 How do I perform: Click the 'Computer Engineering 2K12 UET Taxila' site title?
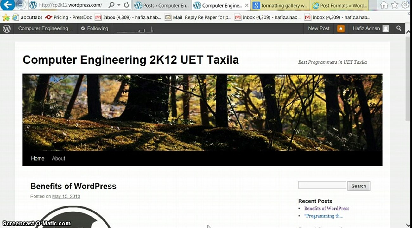click(130, 60)
